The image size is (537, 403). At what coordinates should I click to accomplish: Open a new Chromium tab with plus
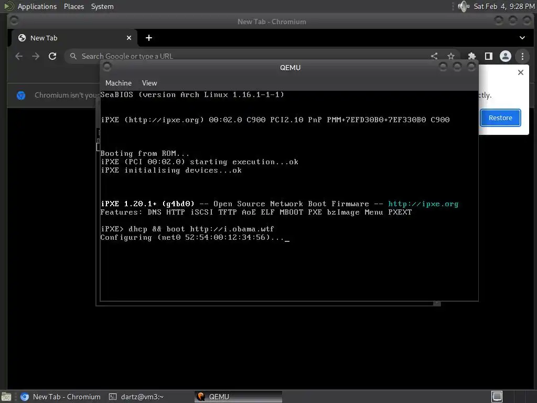coord(148,38)
